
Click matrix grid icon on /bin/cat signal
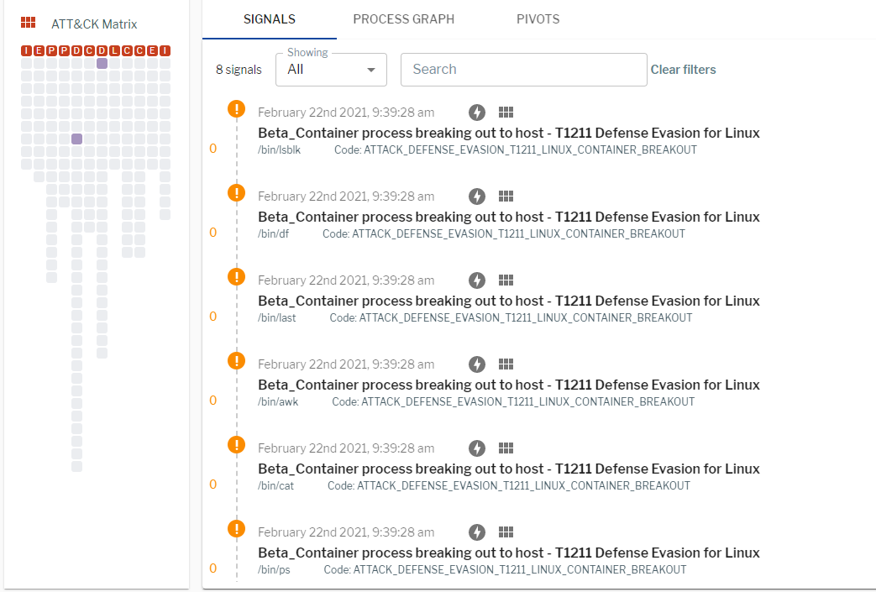pyautogui.click(x=506, y=448)
